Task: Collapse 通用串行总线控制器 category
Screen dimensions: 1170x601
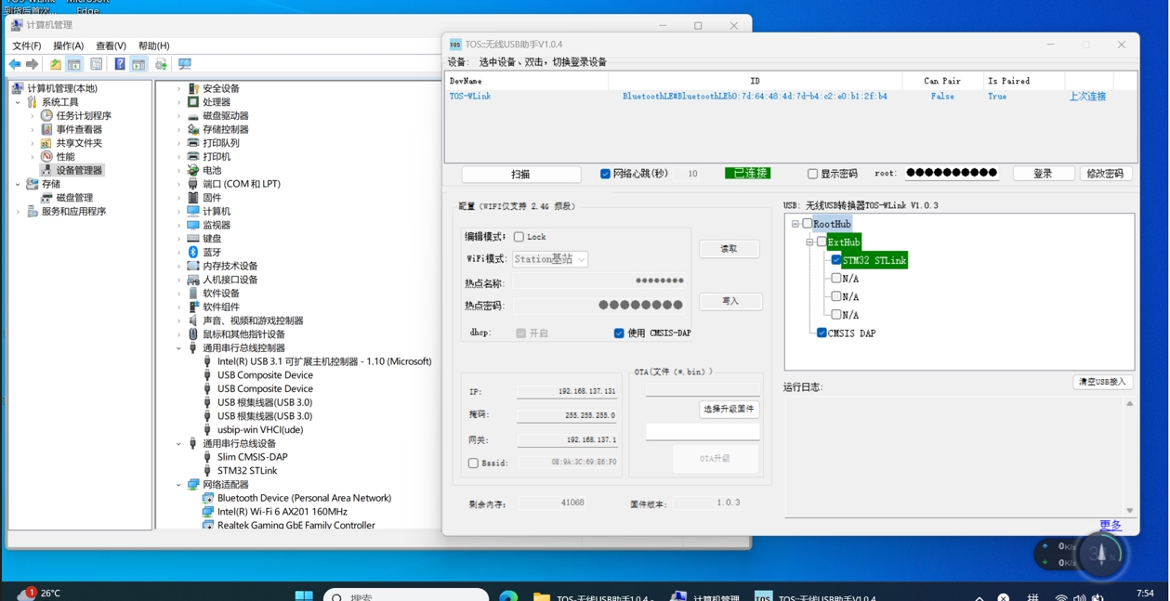Action: coord(179,348)
